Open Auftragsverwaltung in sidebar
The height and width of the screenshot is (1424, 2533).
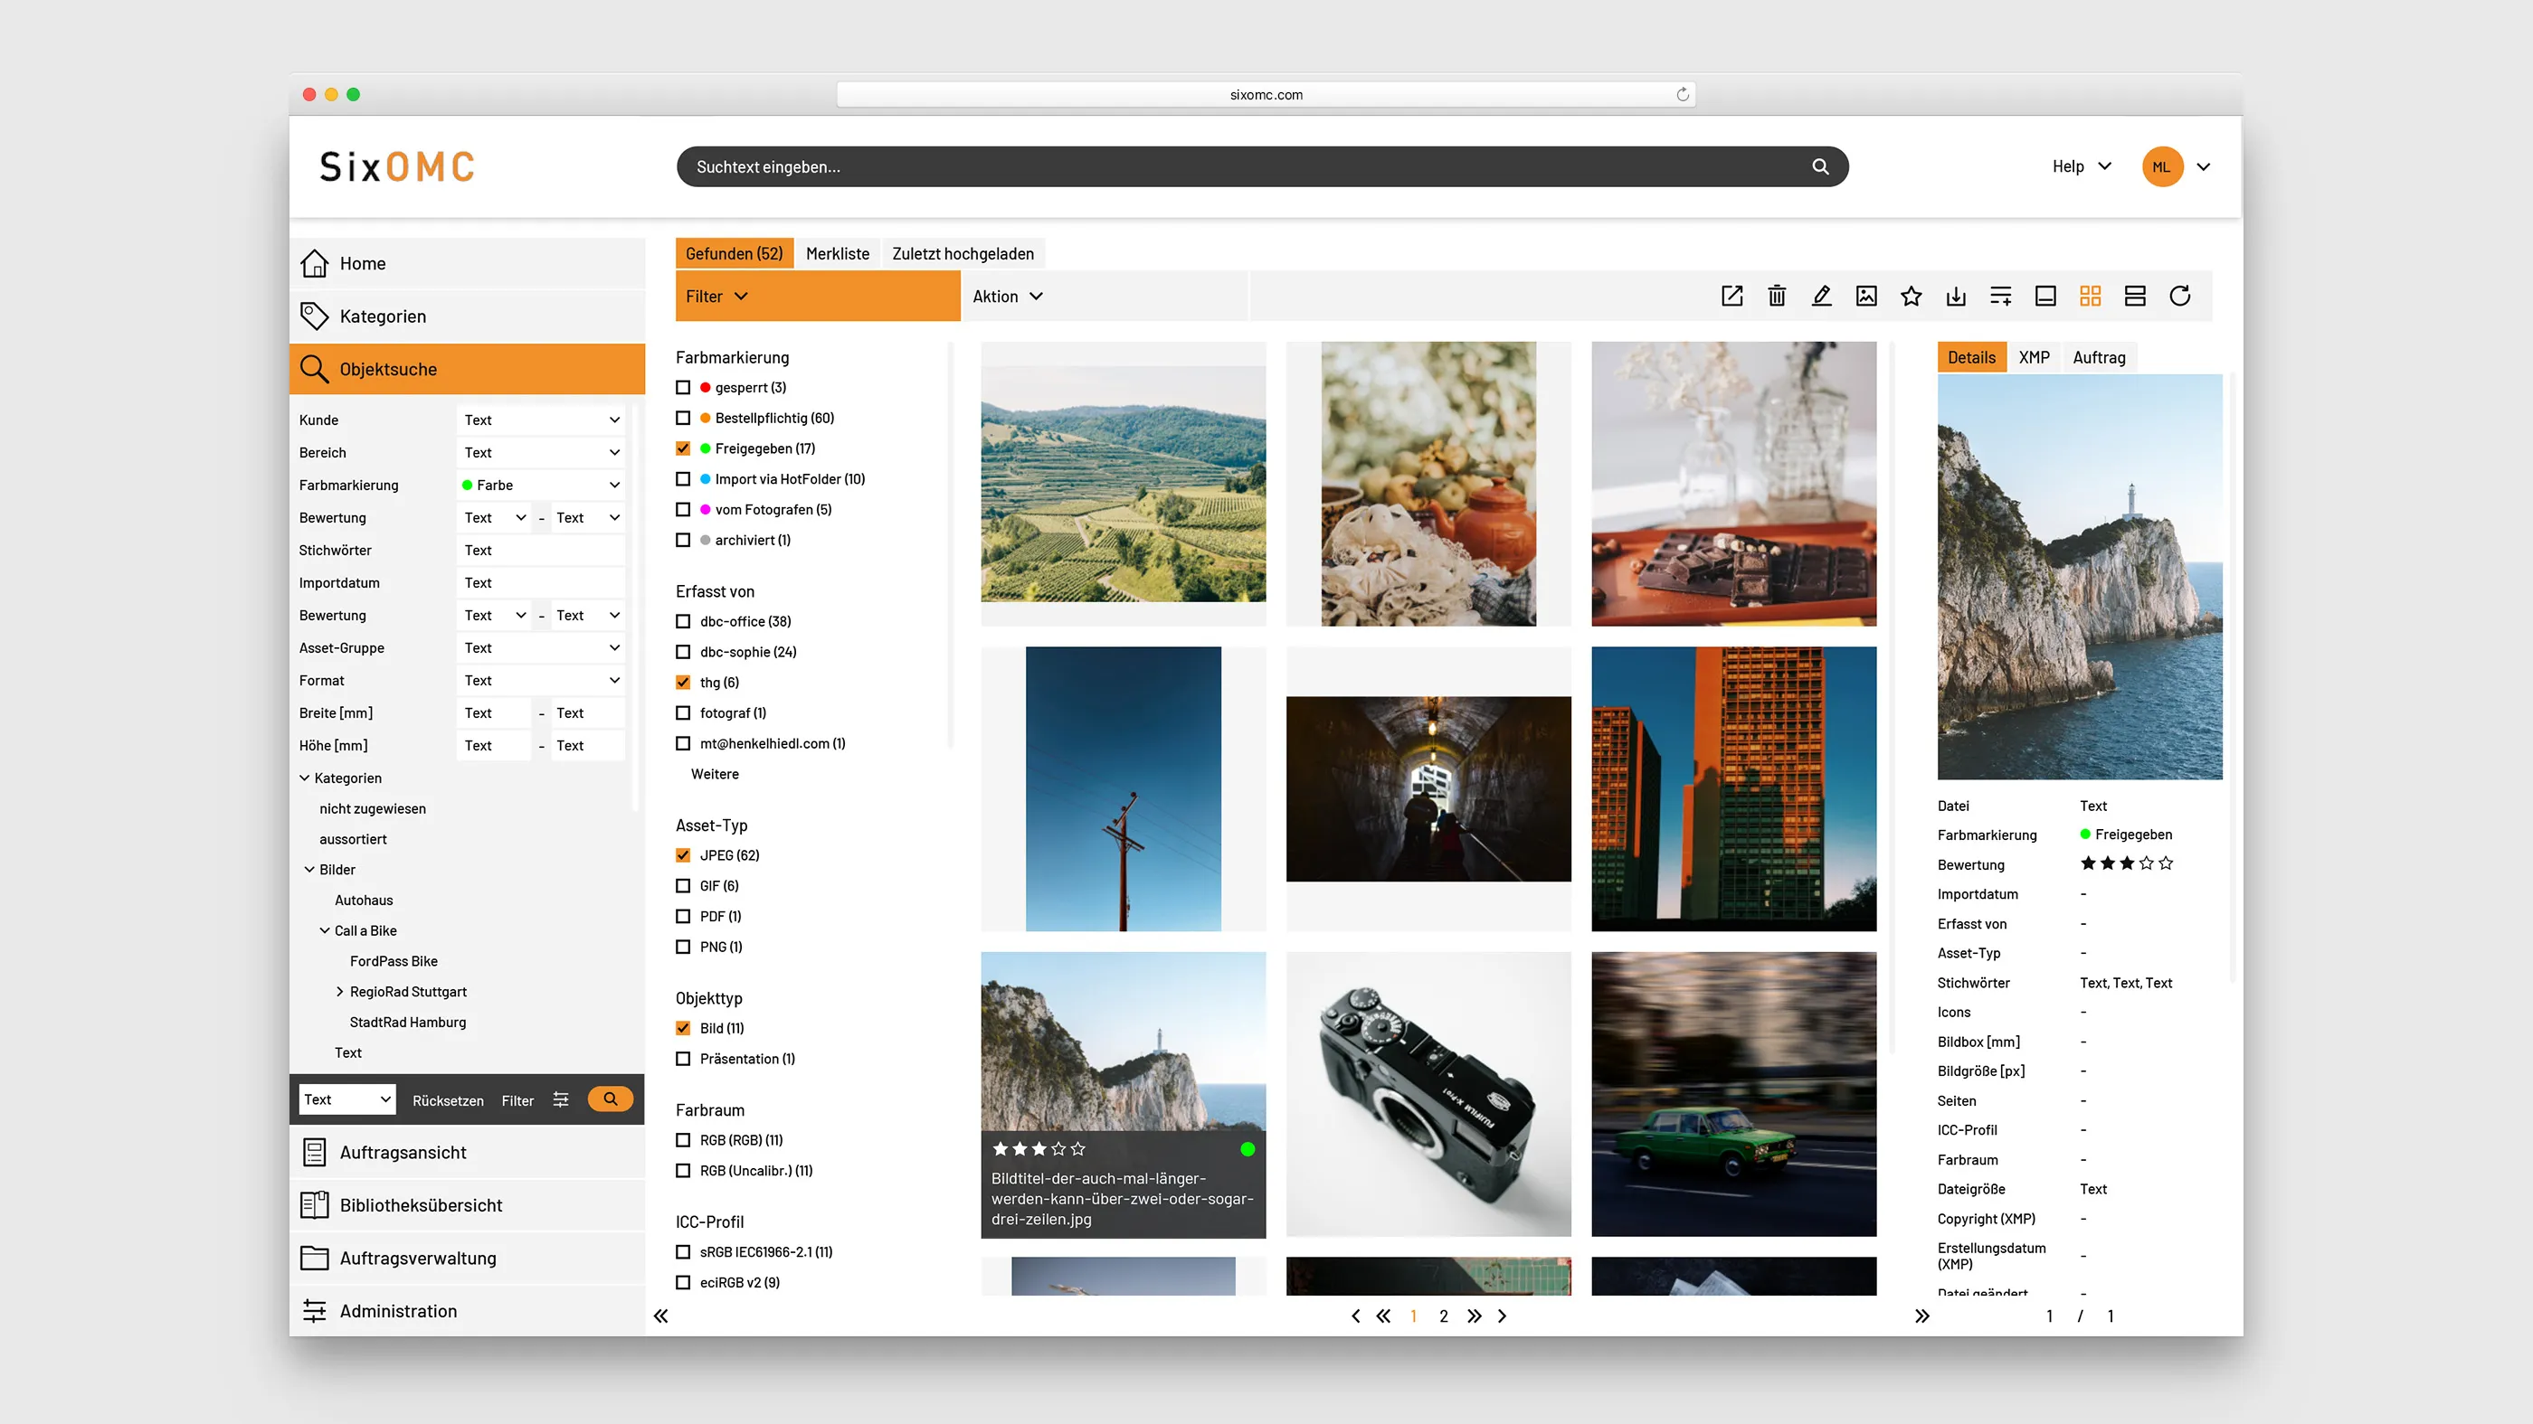point(467,1258)
